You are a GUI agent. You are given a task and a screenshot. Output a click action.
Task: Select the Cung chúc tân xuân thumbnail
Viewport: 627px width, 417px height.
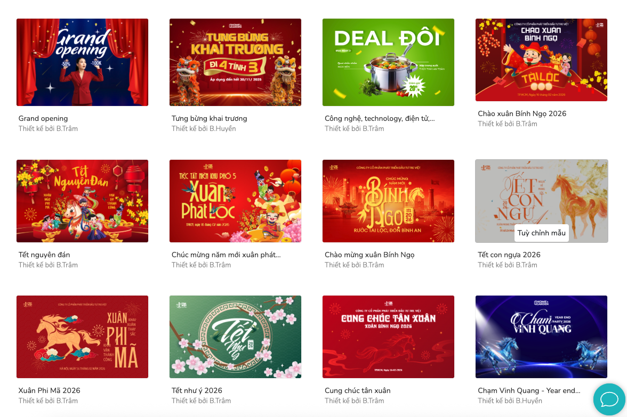click(388, 337)
